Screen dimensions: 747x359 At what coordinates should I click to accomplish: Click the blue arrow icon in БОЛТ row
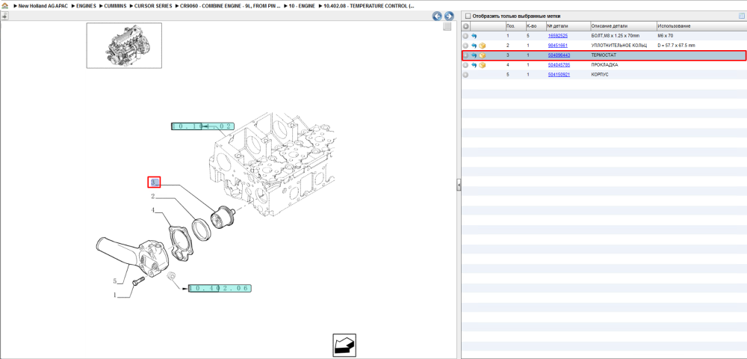pos(474,36)
